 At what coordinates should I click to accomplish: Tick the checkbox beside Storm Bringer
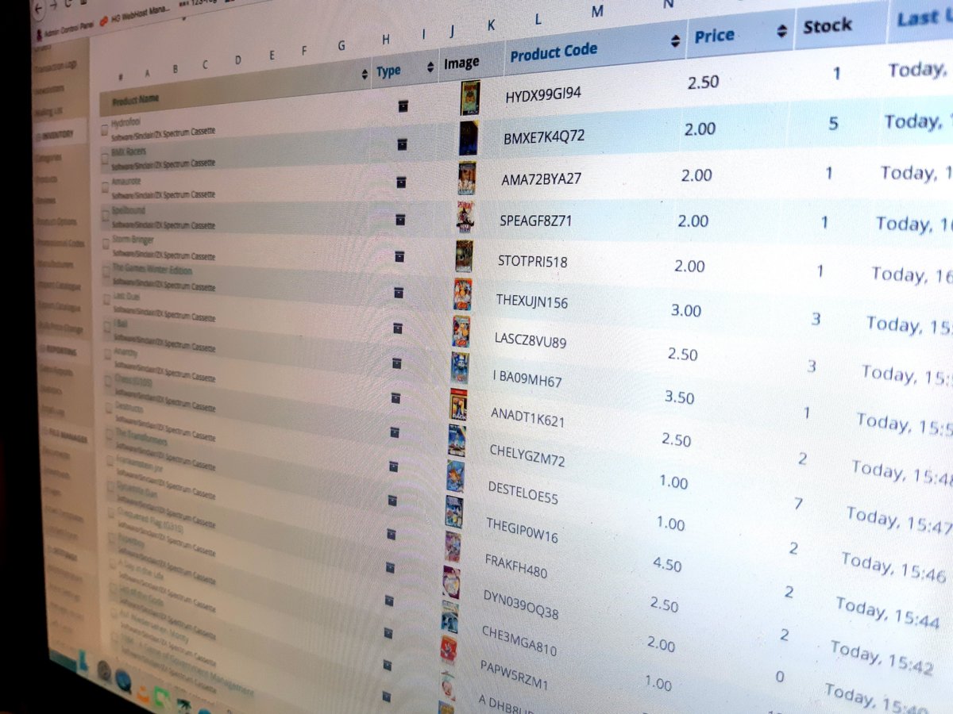(107, 244)
